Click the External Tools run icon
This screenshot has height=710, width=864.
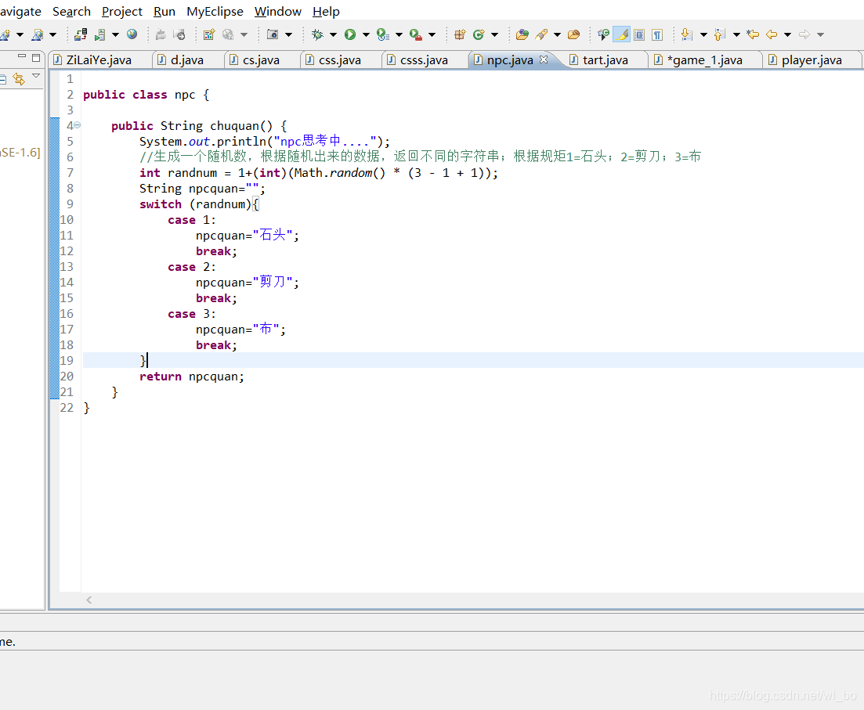[416, 34]
